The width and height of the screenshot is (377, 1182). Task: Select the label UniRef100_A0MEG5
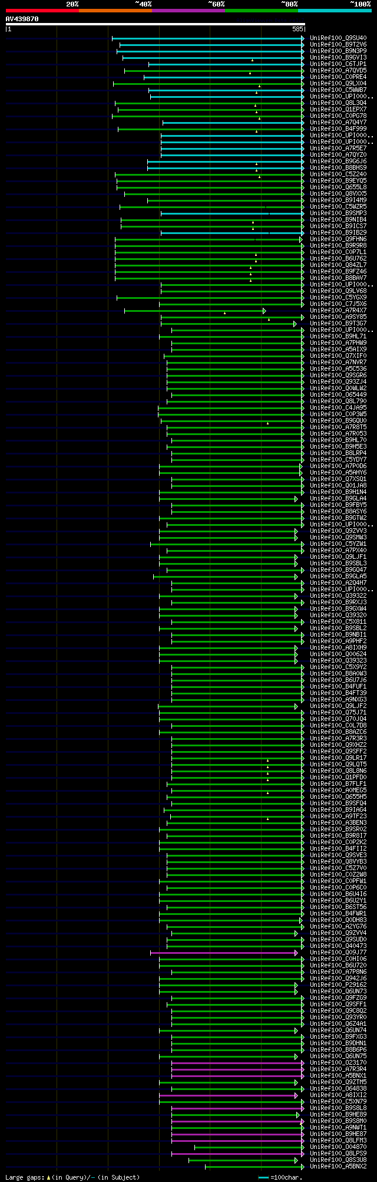(338, 790)
